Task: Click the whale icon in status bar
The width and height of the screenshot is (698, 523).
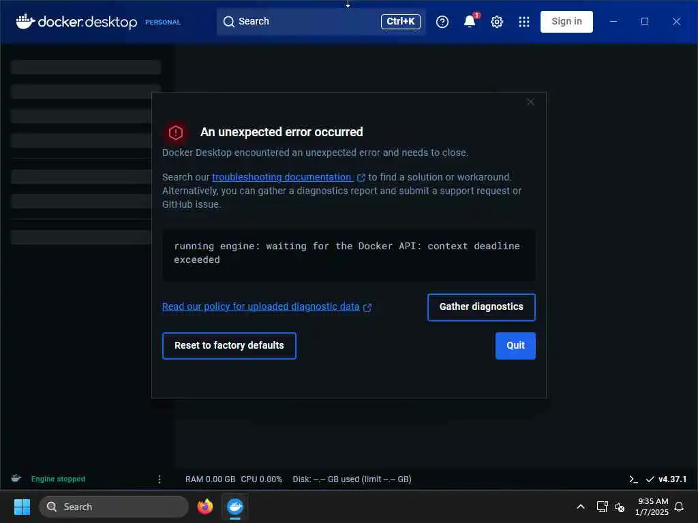Action: click(x=16, y=479)
